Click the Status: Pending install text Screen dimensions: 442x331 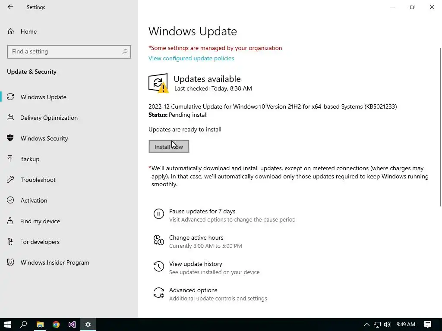click(178, 115)
